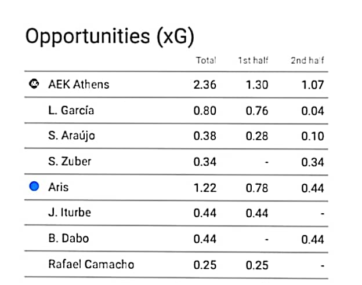The height and width of the screenshot is (285, 362).
Task: Select S. Zuber 2nd half value 0.34
Action: [313, 162]
